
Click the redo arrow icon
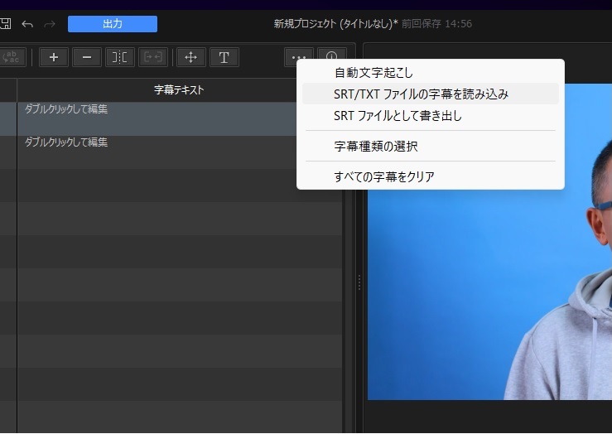click(x=50, y=24)
